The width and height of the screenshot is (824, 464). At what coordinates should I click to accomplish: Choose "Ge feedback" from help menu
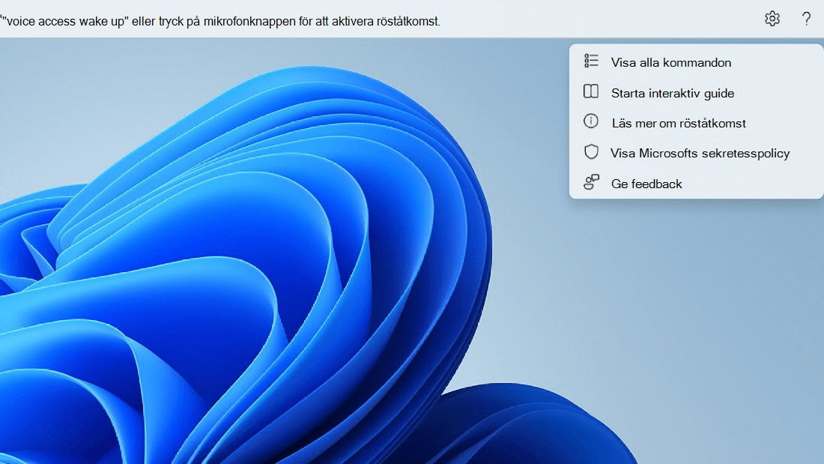696,184
